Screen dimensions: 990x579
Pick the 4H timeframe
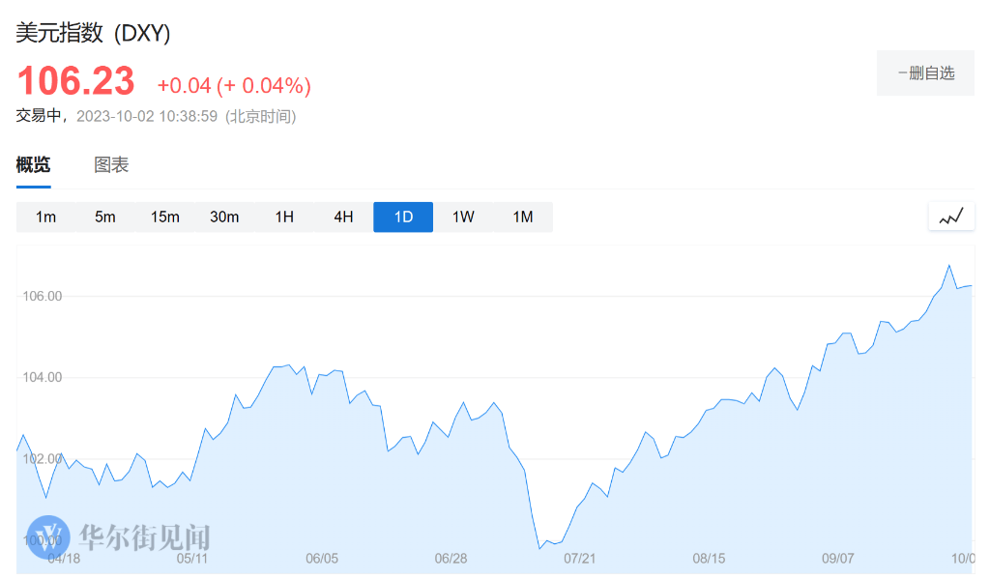click(x=344, y=217)
